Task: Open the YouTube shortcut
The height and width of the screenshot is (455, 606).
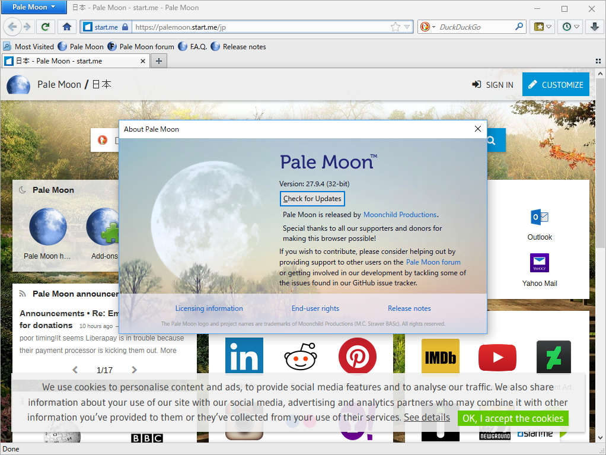Action: click(497, 357)
